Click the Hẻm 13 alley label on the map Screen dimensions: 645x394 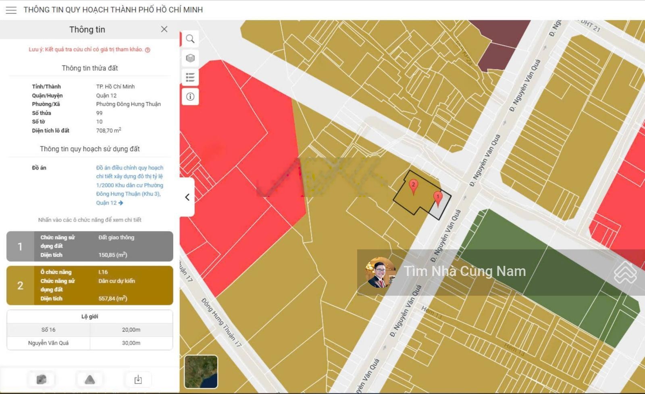432,313
